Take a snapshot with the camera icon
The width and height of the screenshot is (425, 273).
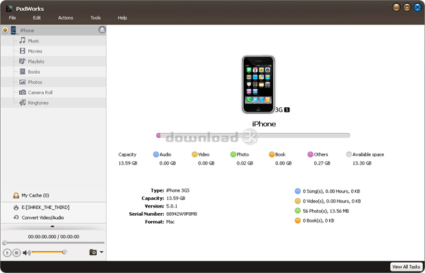pos(93,253)
